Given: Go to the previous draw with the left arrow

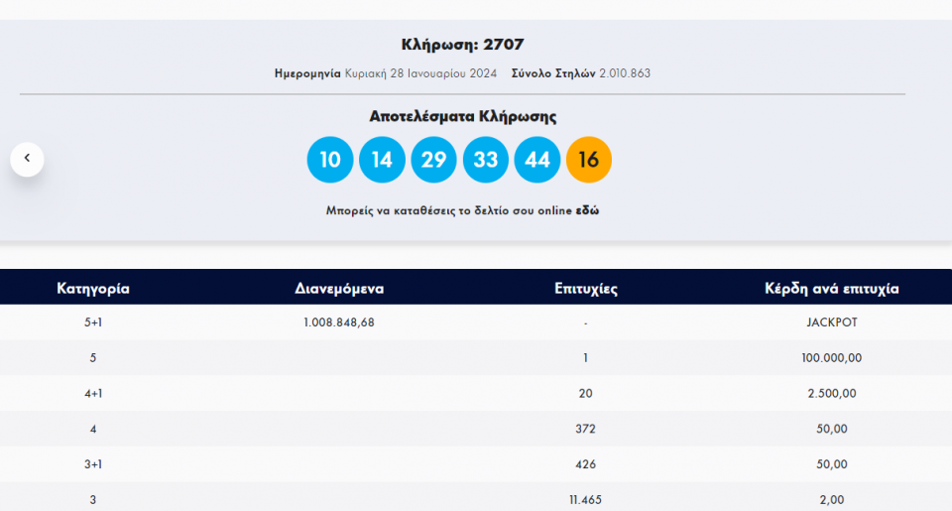Looking at the screenshot, I should coord(27,159).
